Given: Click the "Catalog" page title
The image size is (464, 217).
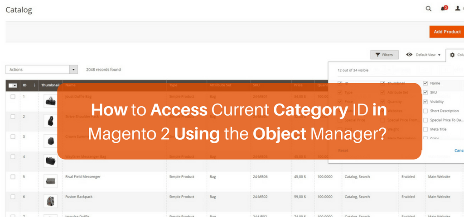Looking at the screenshot, I should [19, 10].
